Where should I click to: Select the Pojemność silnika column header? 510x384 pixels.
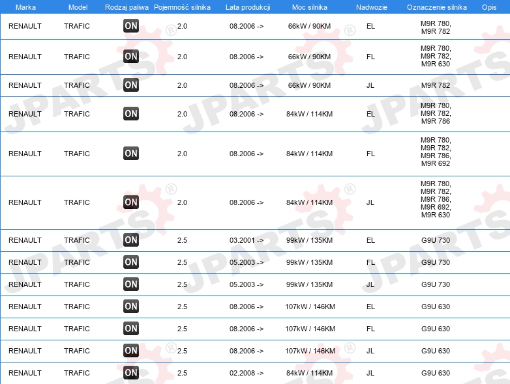click(182, 7)
